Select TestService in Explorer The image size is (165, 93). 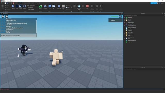(x=130, y=42)
